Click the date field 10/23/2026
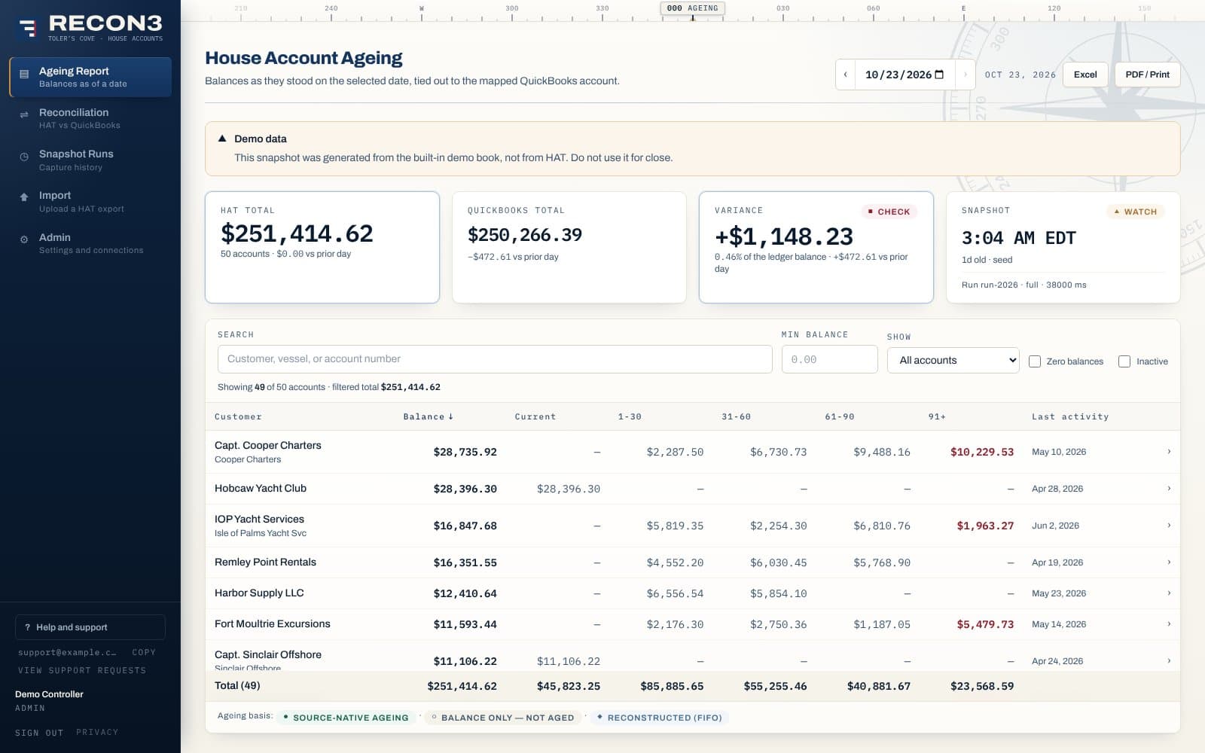This screenshot has width=1205, height=753. (905, 75)
